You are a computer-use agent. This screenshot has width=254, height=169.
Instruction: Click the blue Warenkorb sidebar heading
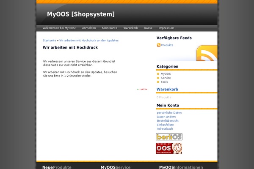click(167, 89)
